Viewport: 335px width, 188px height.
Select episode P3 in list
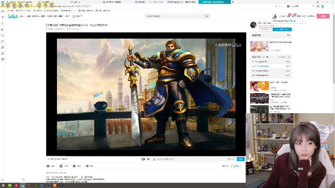(x=271, y=71)
